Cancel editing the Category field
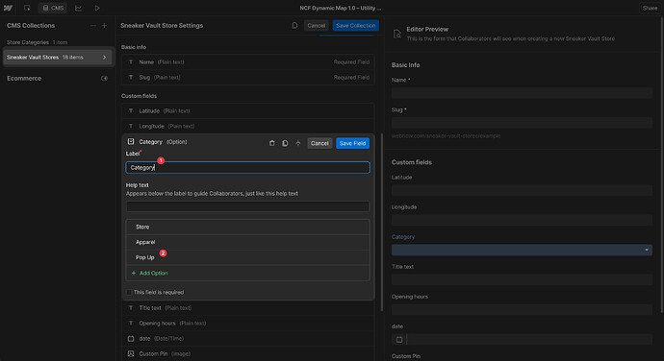Screen dimensions: 664x361 tap(319, 143)
